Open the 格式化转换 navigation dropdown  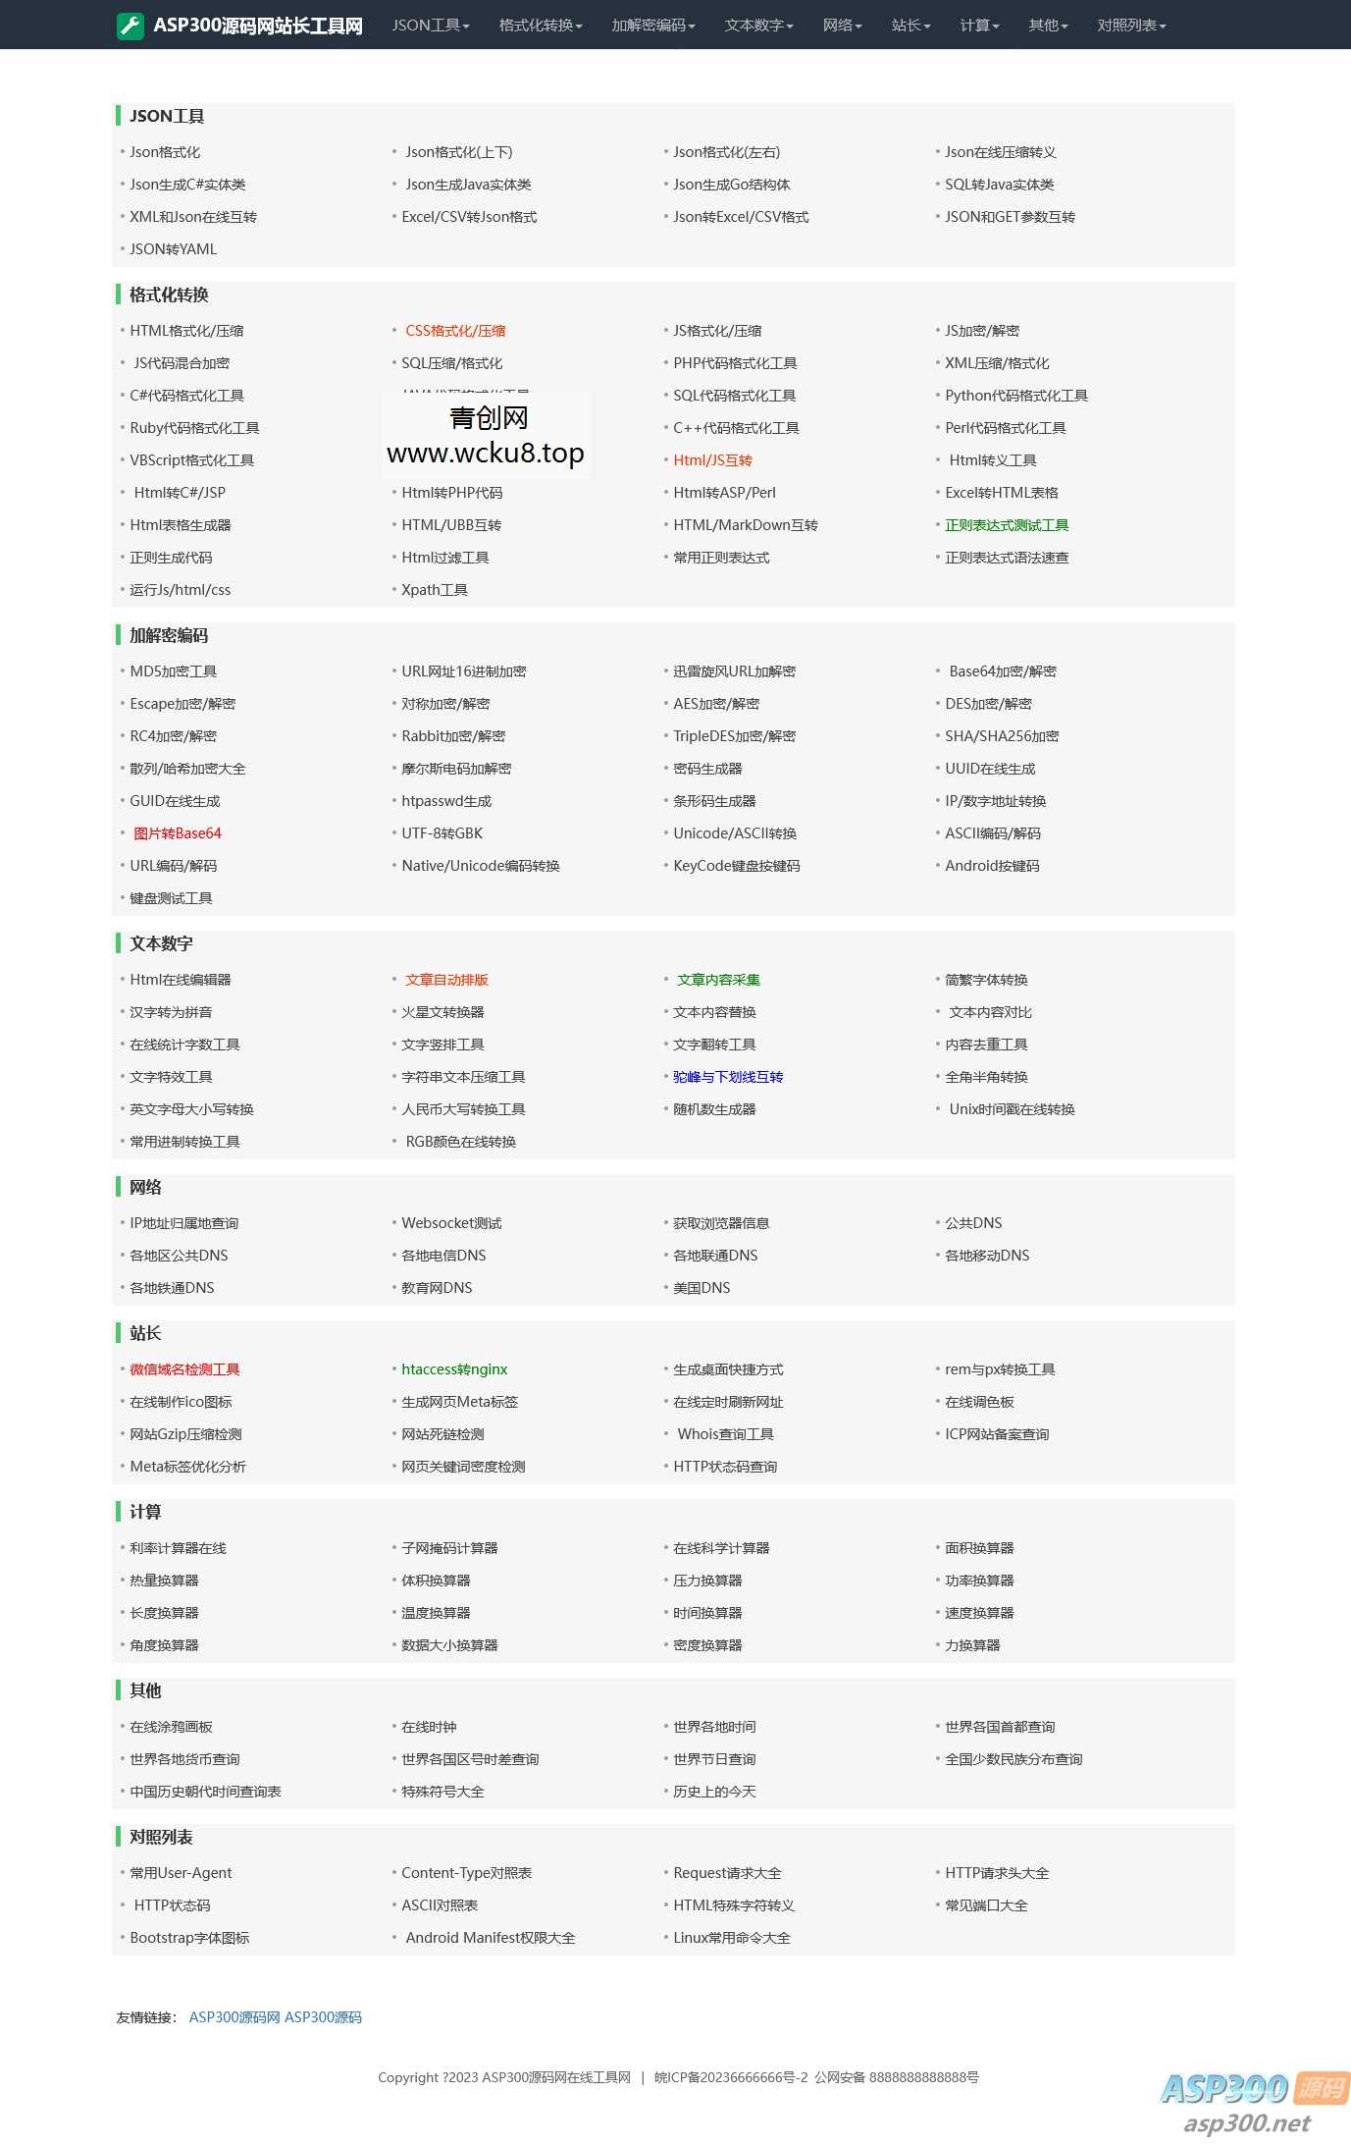(540, 26)
